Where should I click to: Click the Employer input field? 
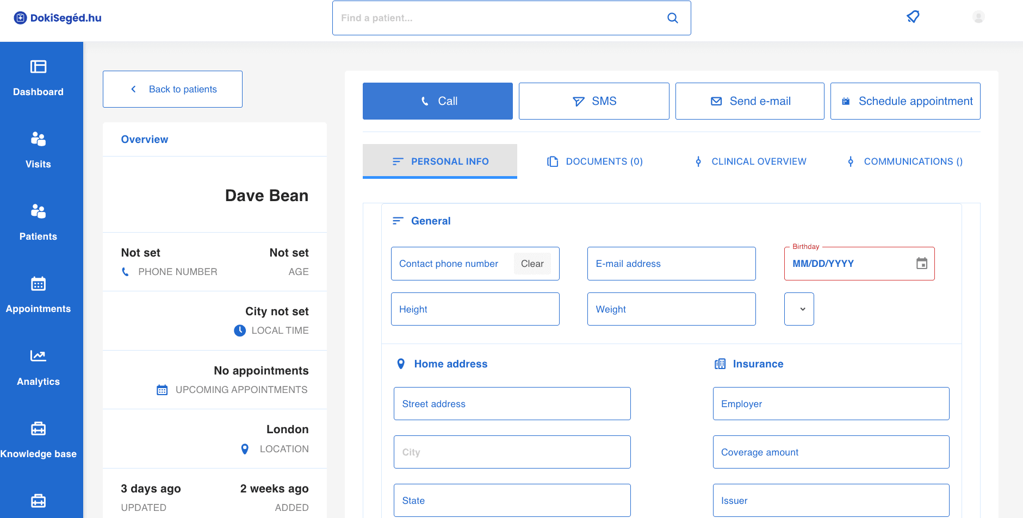point(831,403)
